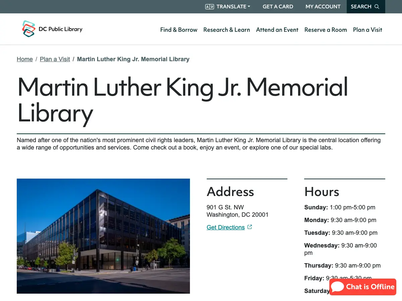Open Find & Borrow menu

coord(179,30)
